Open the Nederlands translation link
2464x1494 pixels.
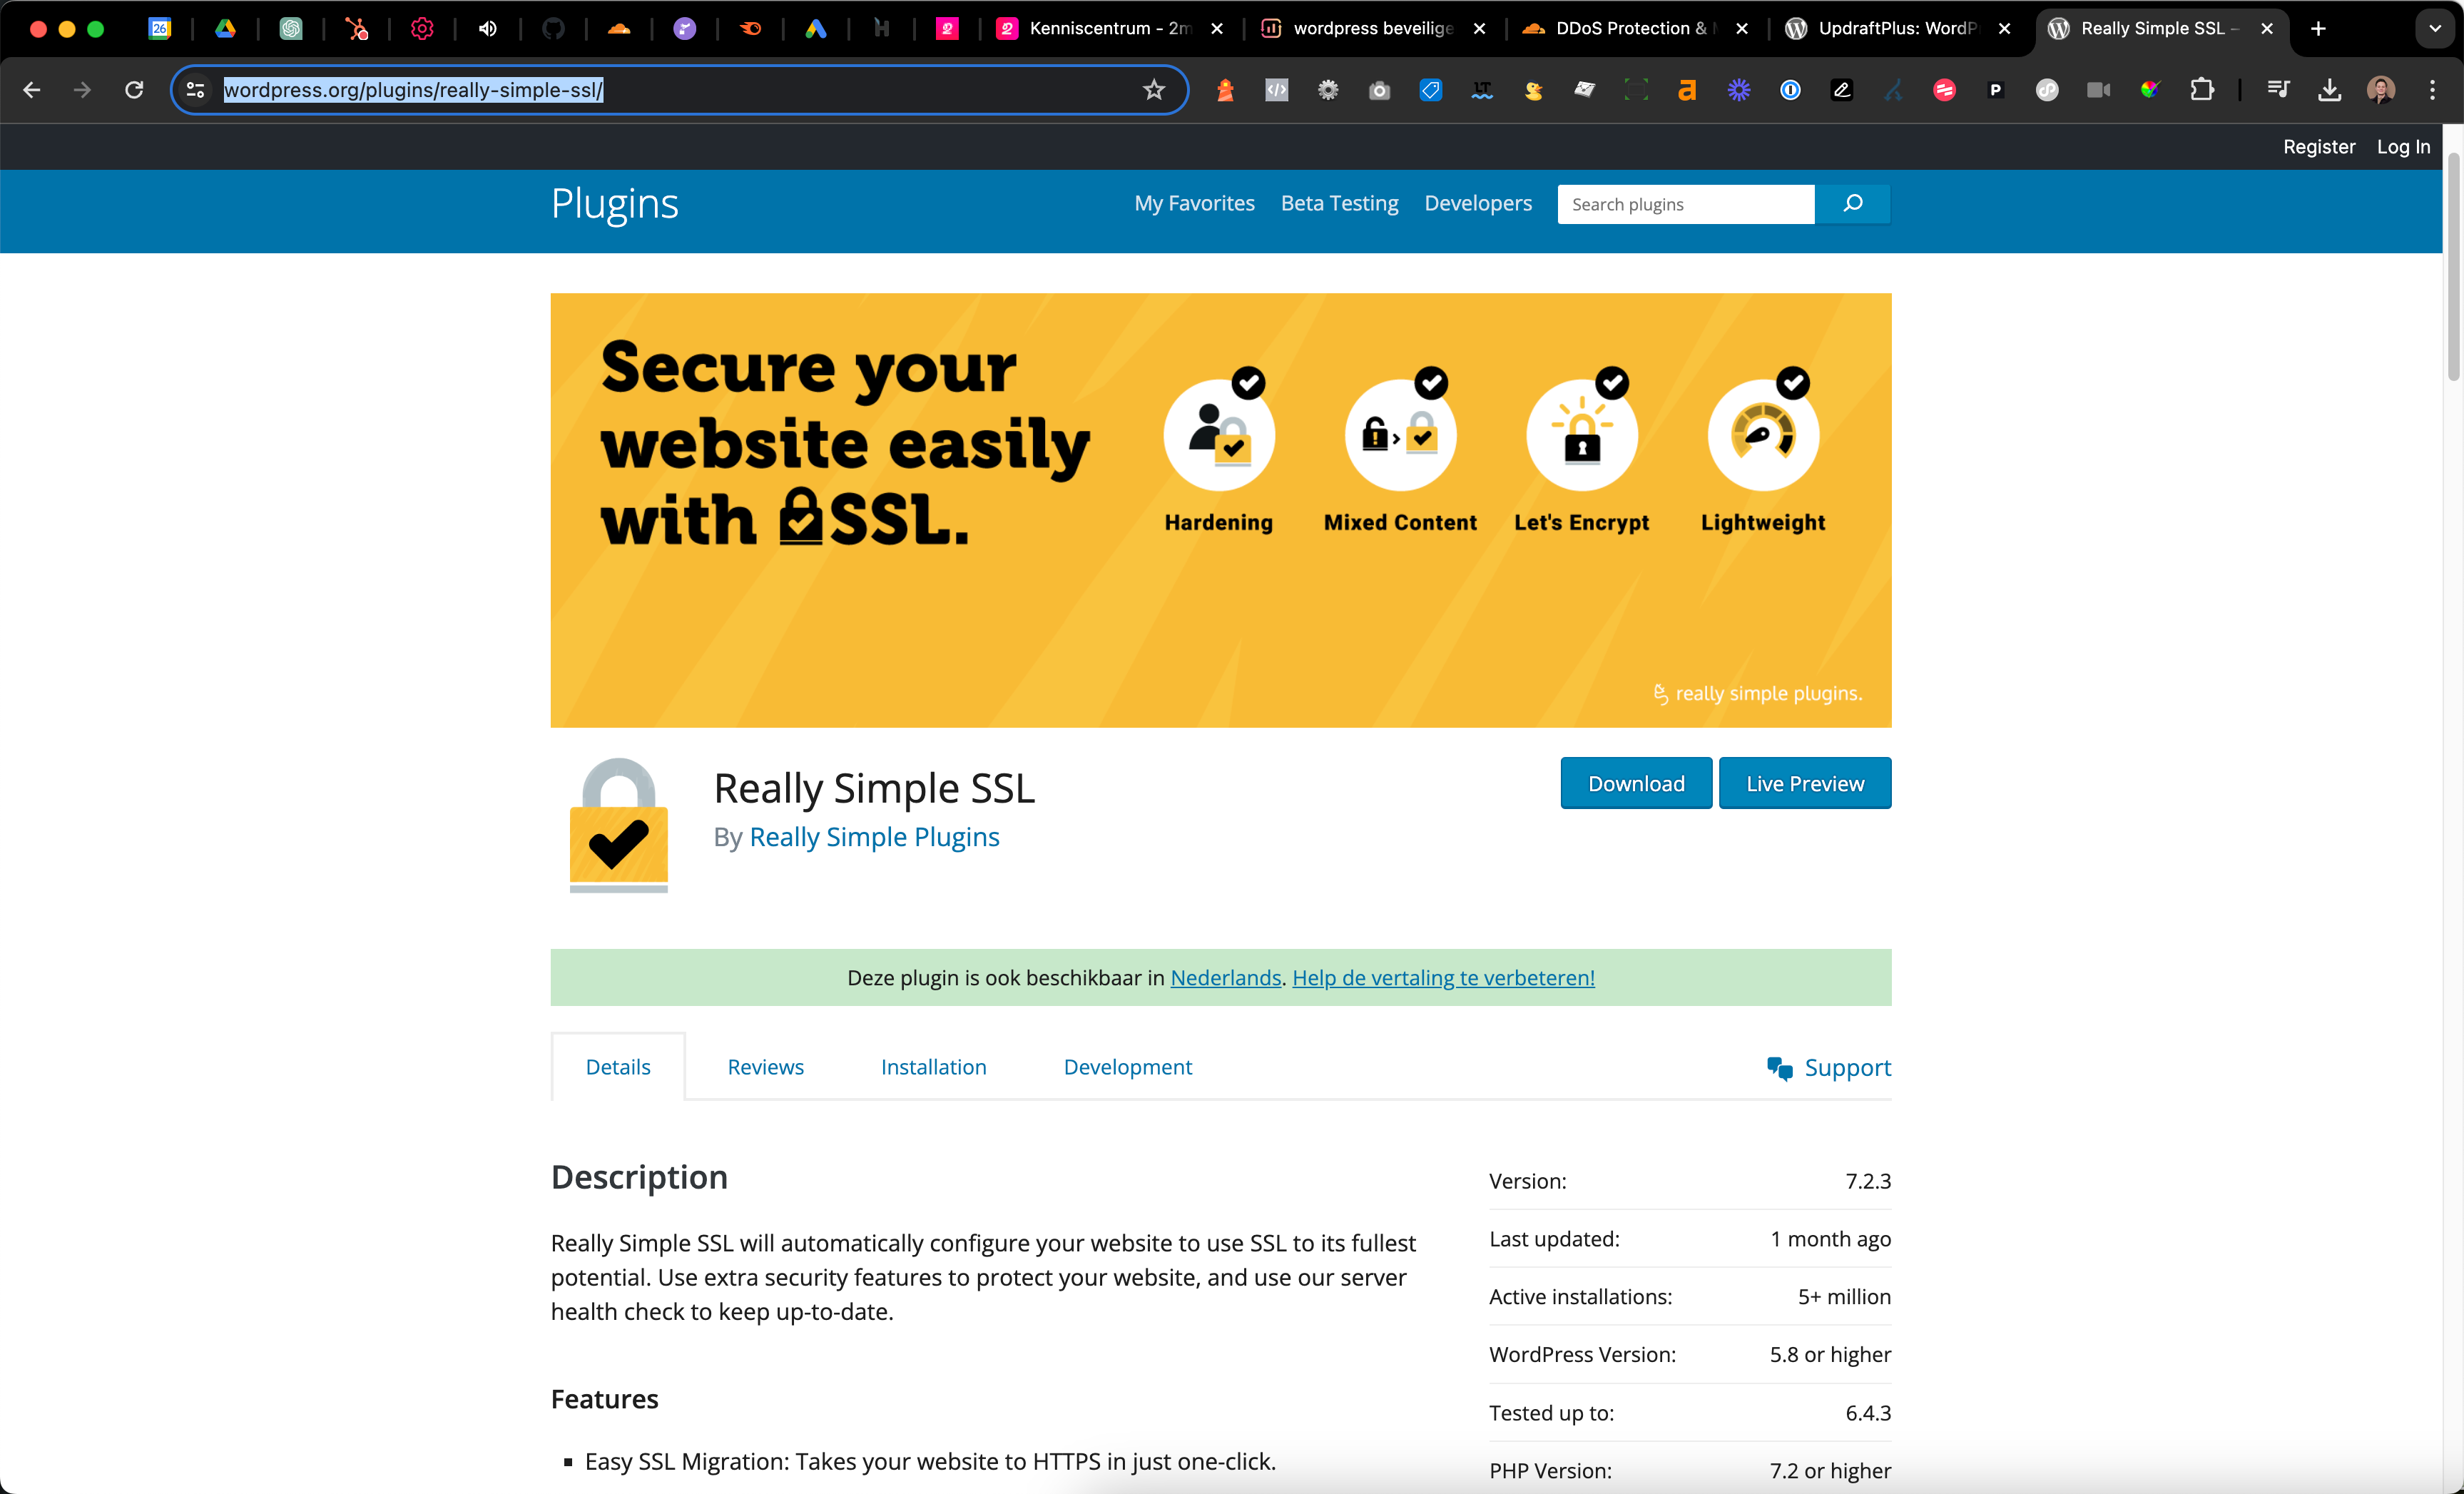click(1225, 978)
